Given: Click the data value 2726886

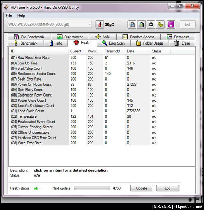Looking at the screenshot, I should (x=134, y=111).
